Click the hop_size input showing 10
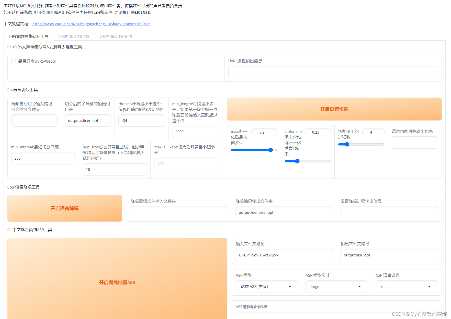Image resolution: width=451 pixels, height=319 pixels. click(115, 169)
